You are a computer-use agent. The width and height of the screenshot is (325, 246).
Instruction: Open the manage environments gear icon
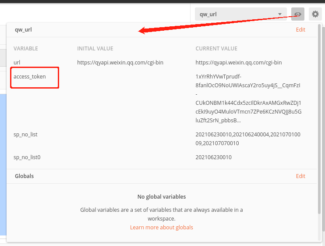click(x=315, y=14)
